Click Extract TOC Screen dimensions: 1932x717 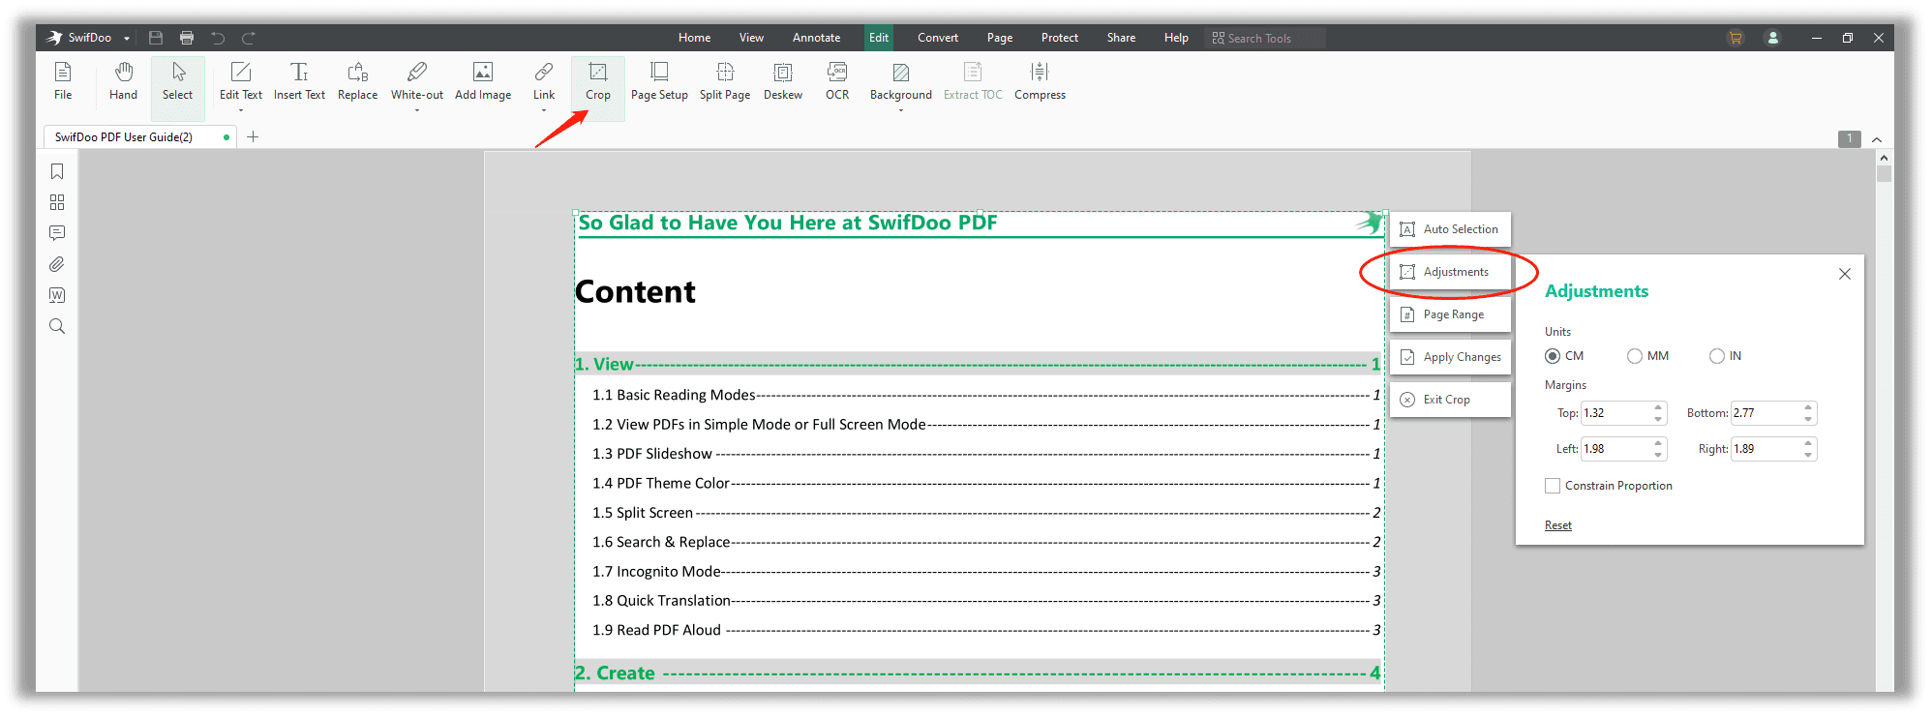coord(973,81)
